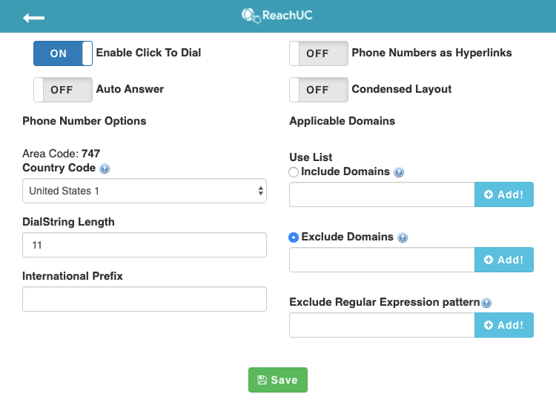Screen dimensions: 556x400
Task: Open the Exclude Domains help icon
Action: [403, 237]
